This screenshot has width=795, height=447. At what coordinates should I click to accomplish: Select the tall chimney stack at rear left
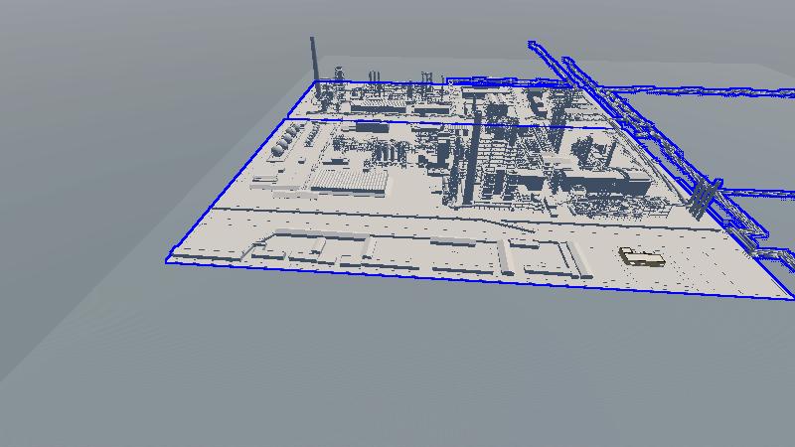pyautogui.click(x=313, y=60)
